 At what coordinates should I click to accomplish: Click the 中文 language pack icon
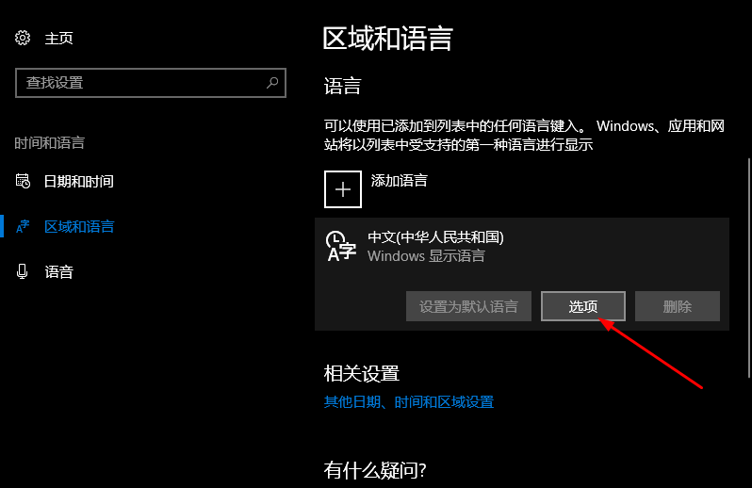coord(340,246)
